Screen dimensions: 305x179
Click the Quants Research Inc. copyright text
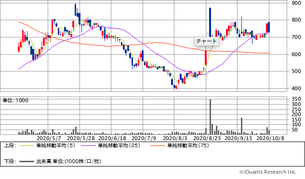[268, 172]
